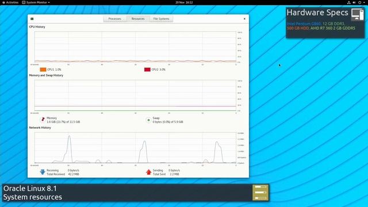The height and width of the screenshot is (207, 368).
Task: Click the network status tray icon
Action: pos(349,2)
